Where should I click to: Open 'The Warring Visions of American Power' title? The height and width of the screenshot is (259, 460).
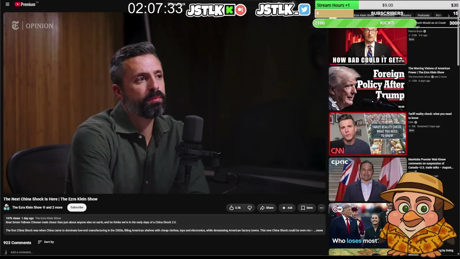[429, 70]
